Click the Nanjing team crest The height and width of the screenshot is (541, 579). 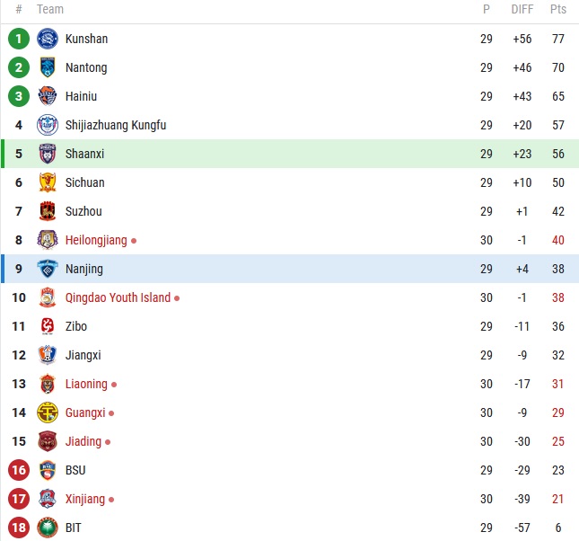[48, 269]
